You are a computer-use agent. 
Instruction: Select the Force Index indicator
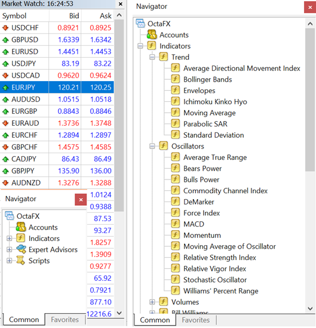coord(201,213)
